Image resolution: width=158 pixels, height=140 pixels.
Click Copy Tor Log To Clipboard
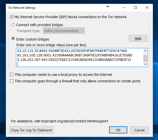[31, 130]
